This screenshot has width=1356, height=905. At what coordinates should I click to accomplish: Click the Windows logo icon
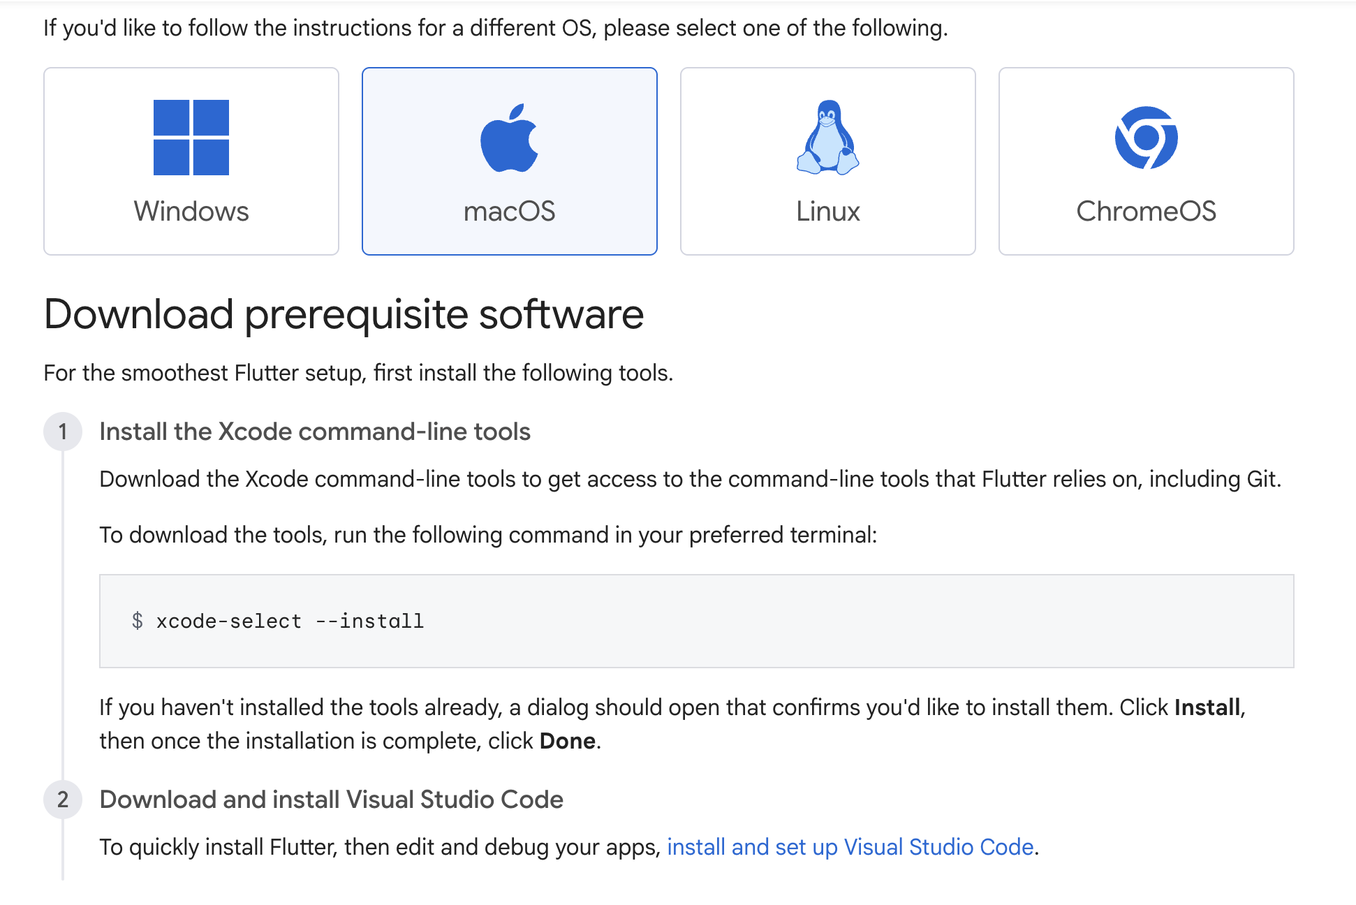coord(191,138)
